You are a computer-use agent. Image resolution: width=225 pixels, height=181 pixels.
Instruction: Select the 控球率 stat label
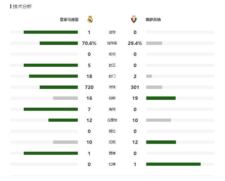click(112, 43)
